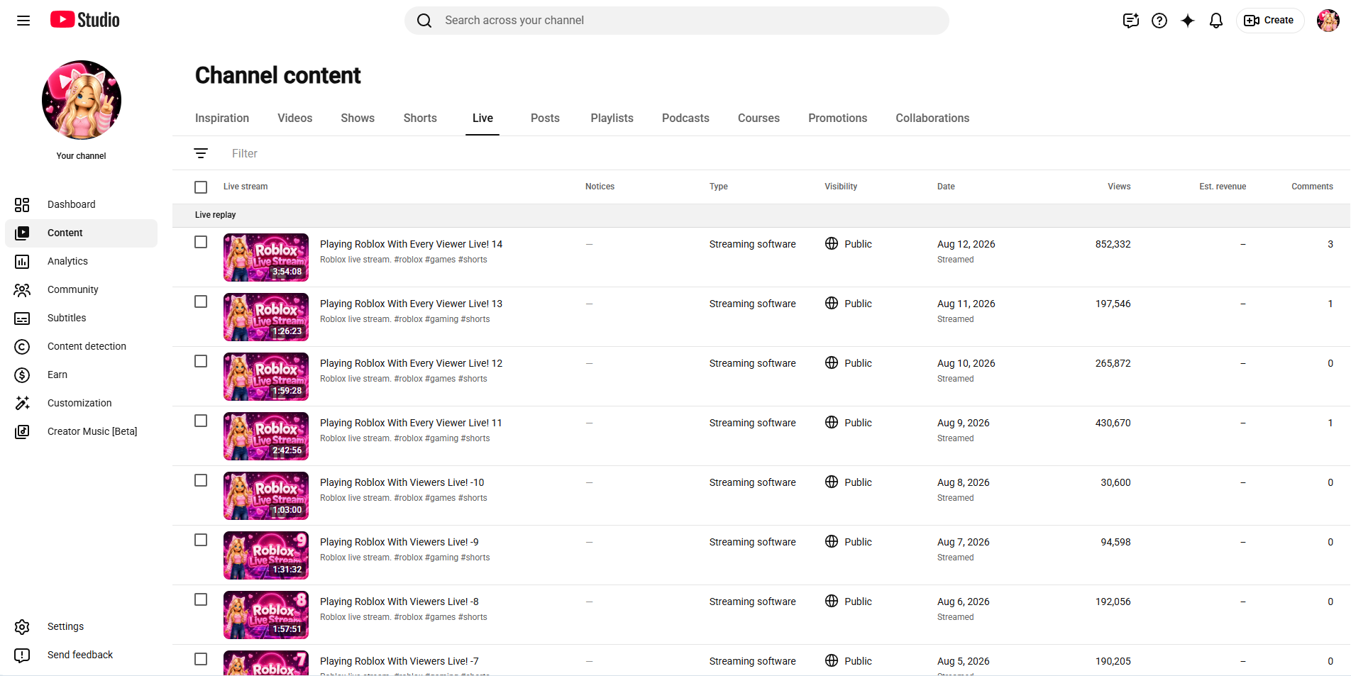The image size is (1351, 676).
Task: Open the Community sidebar section
Action: point(81,289)
